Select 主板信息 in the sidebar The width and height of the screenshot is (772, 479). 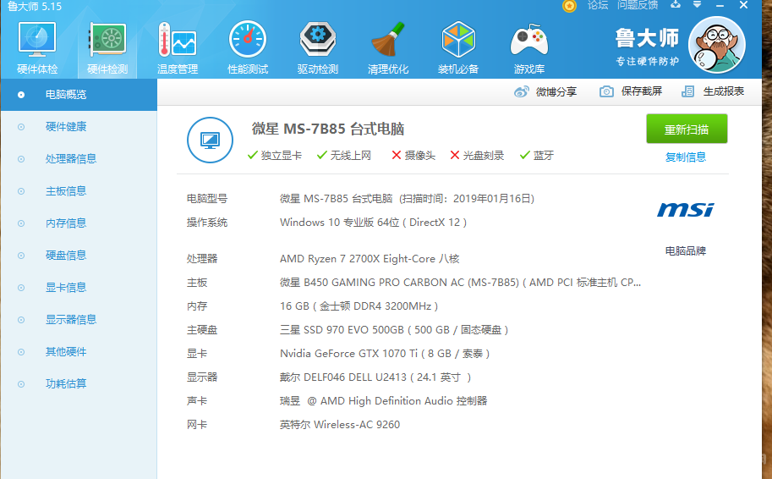79,190
